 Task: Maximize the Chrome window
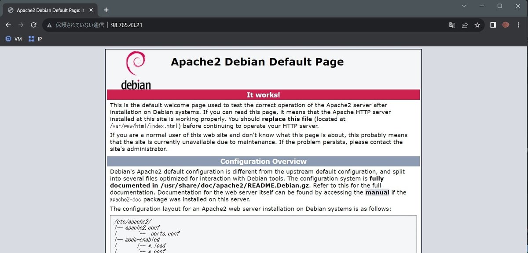pyautogui.click(x=500, y=6)
